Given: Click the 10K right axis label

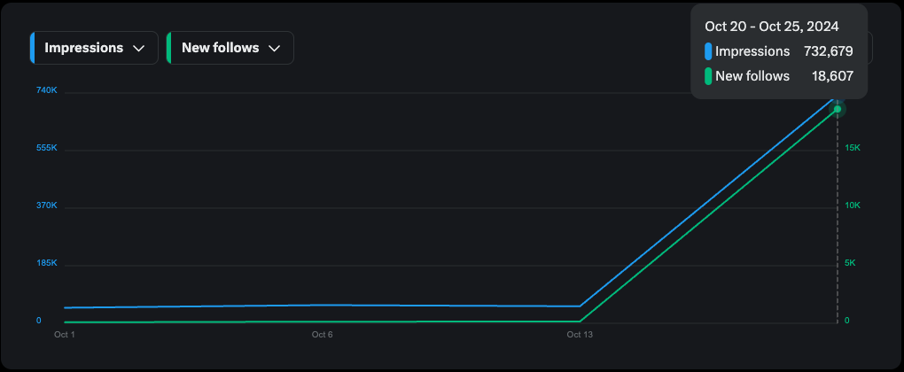Looking at the screenshot, I should click(x=852, y=205).
